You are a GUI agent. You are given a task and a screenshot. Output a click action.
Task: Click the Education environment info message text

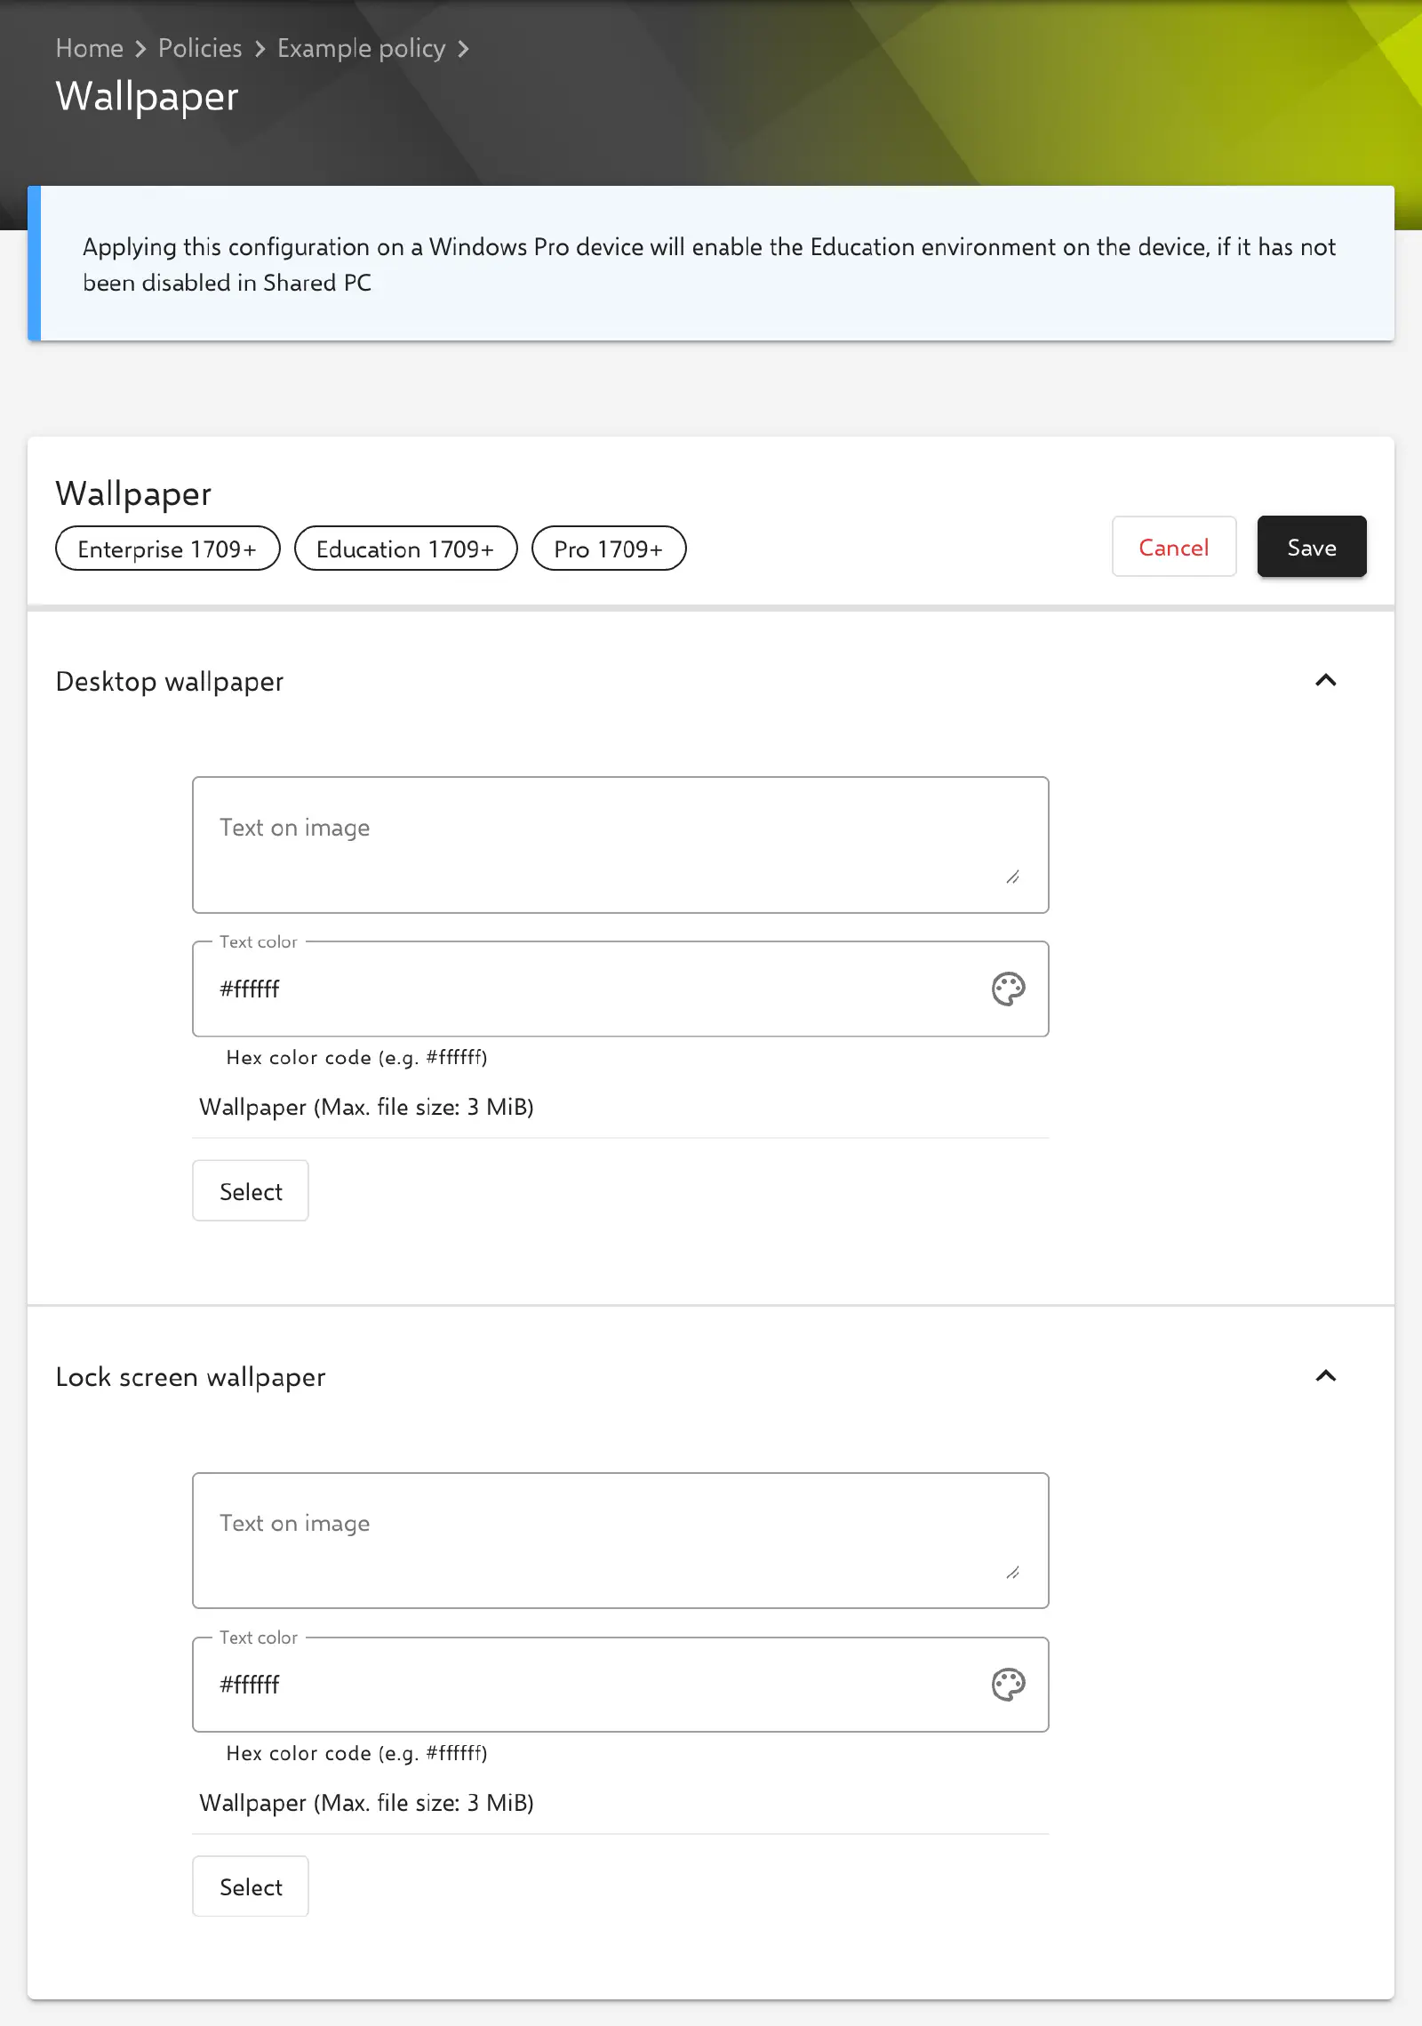(709, 264)
